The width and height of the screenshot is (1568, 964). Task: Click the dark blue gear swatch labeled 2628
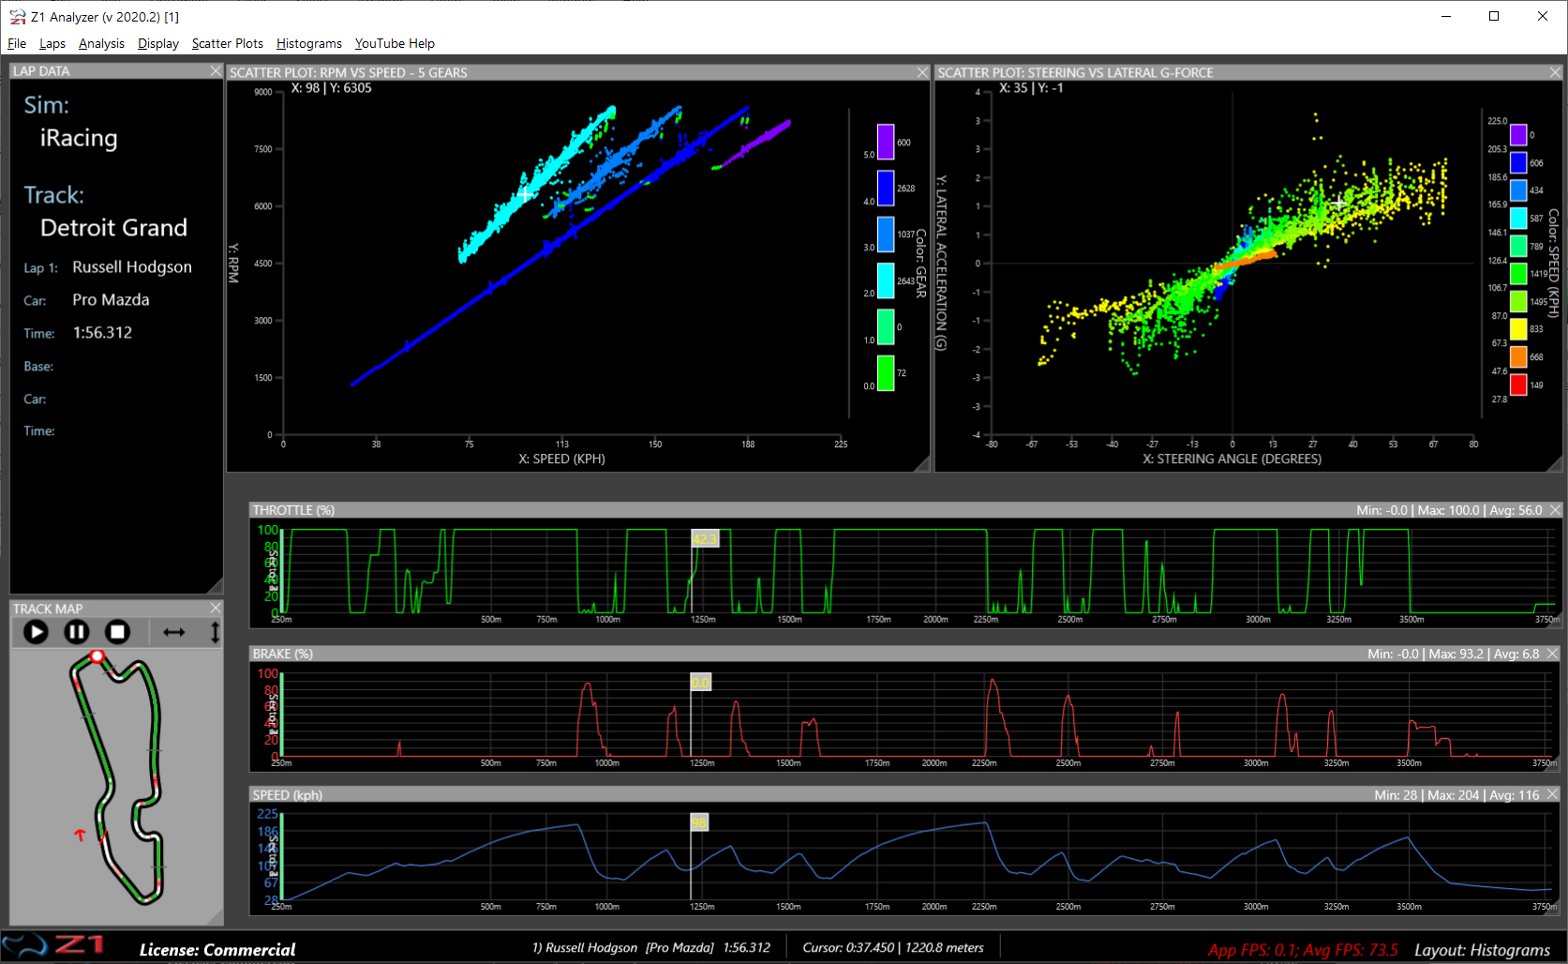click(886, 188)
